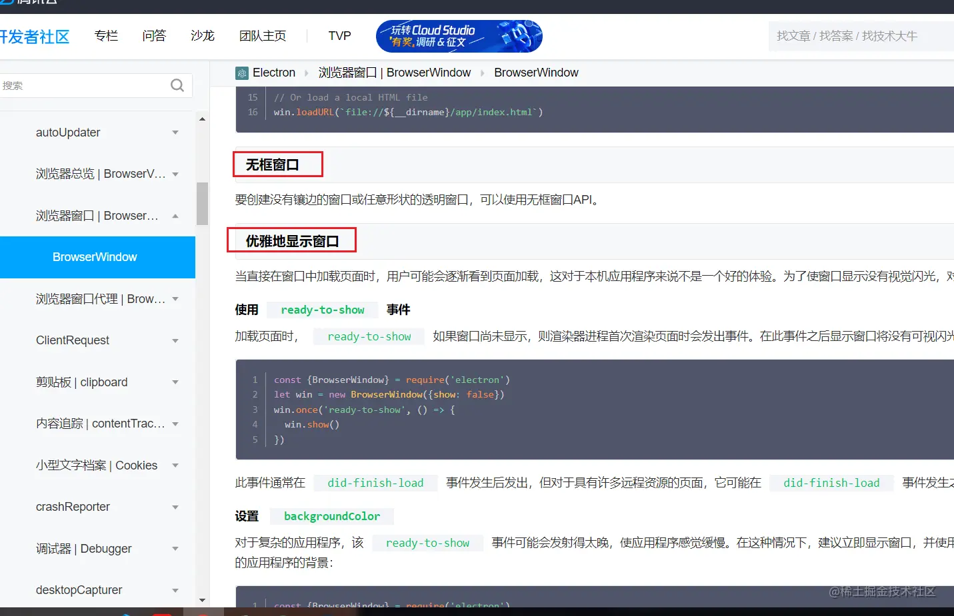Select BrowserWindow item in sidebar

click(97, 257)
